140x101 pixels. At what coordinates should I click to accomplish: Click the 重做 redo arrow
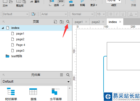32,2
